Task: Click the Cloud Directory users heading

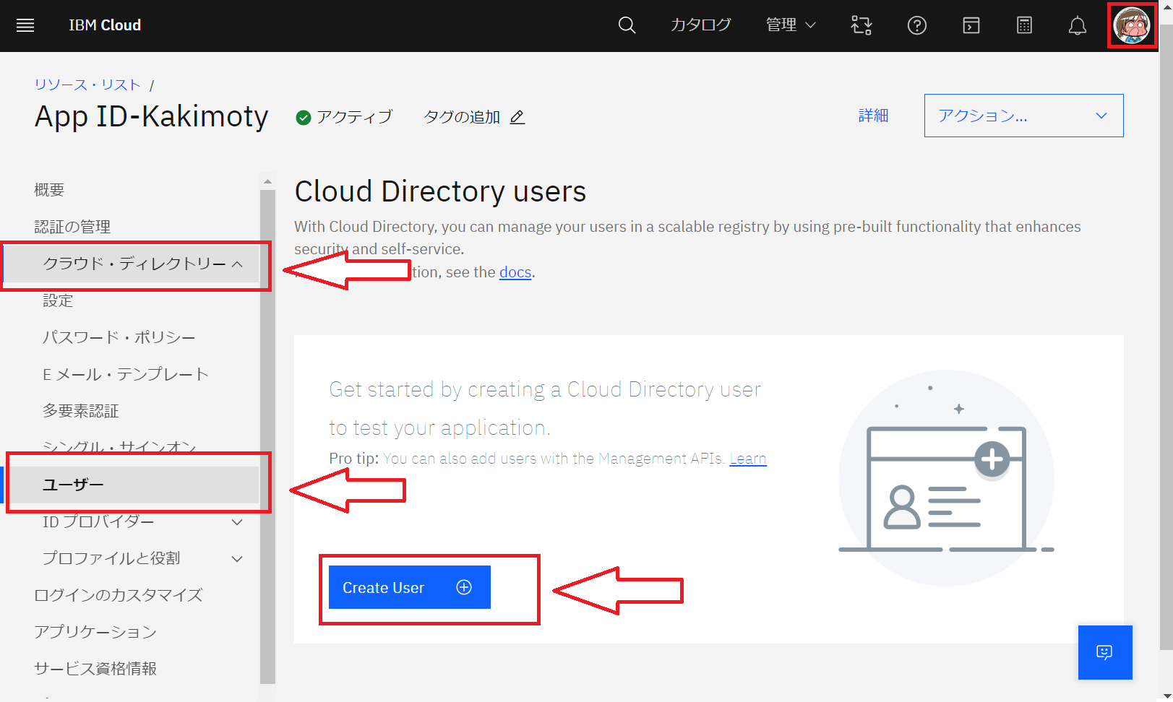Action: 440,191
